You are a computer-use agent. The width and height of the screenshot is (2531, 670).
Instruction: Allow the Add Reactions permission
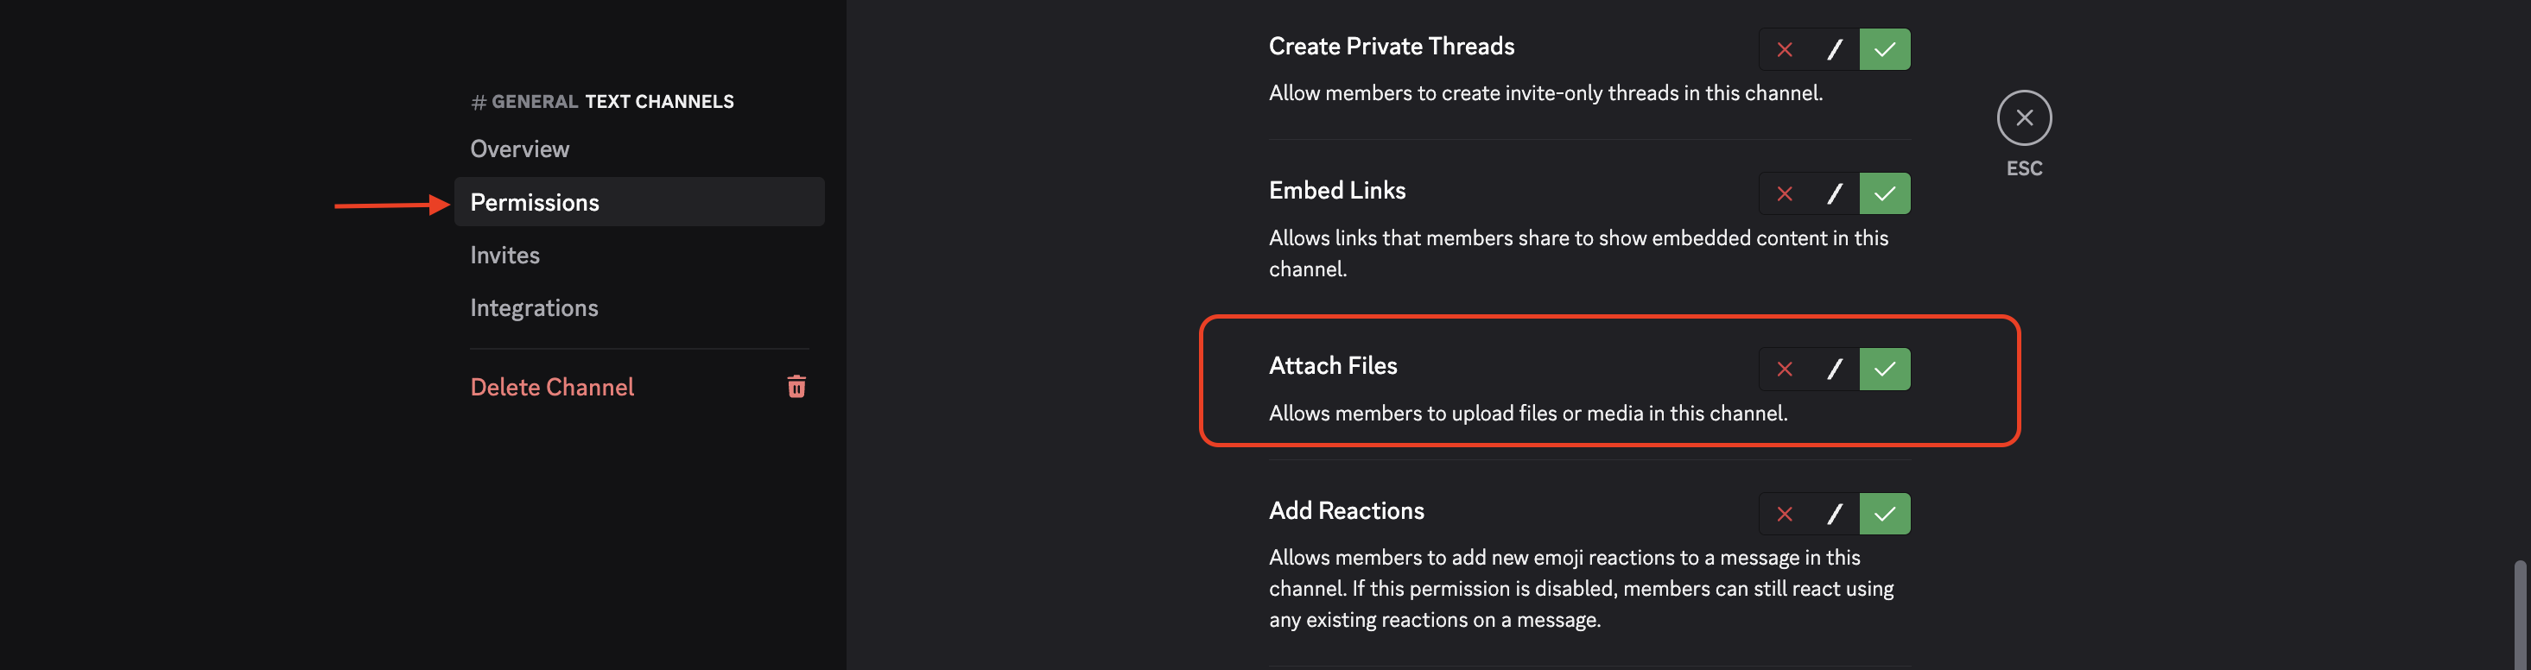tap(1883, 513)
